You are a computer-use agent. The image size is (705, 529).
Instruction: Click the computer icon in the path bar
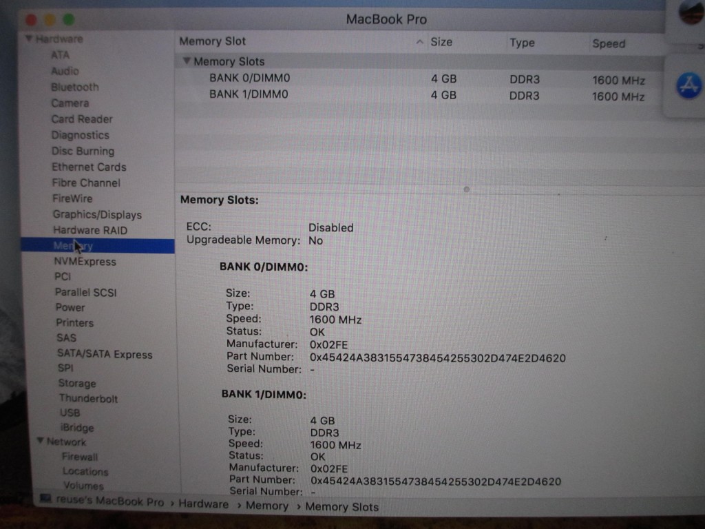pyautogui.click(x=45, y=499)
